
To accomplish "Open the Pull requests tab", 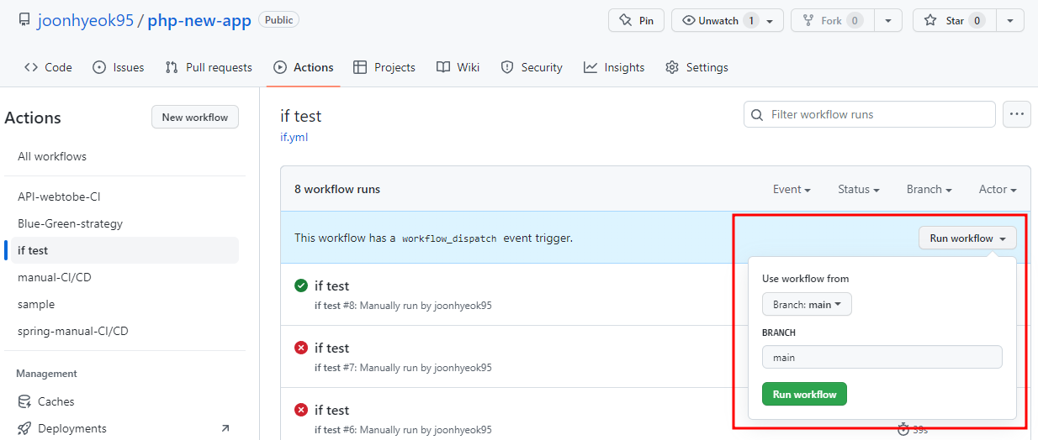I will pos(209,67).
